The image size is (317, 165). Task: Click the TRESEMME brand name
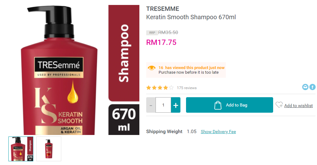(x=163, y=9)
